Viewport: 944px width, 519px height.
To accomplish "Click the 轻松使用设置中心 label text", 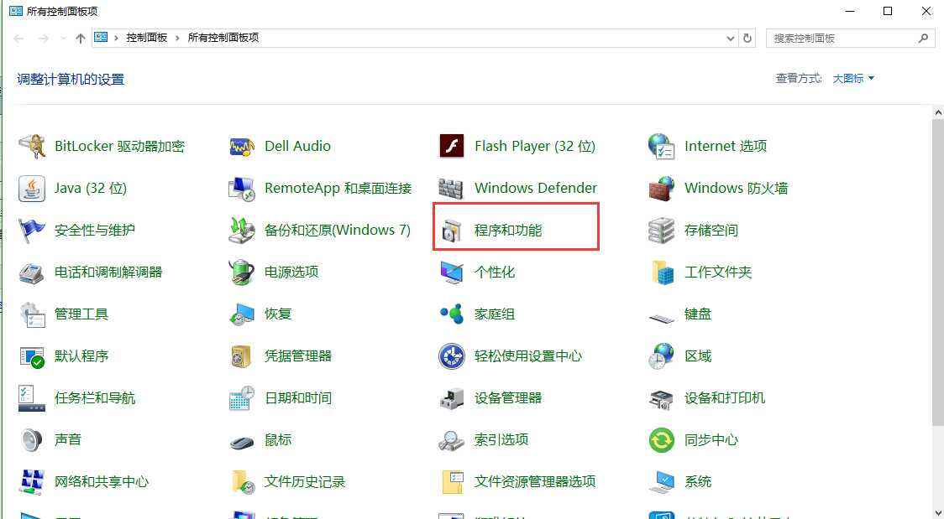I will [528, 356].
